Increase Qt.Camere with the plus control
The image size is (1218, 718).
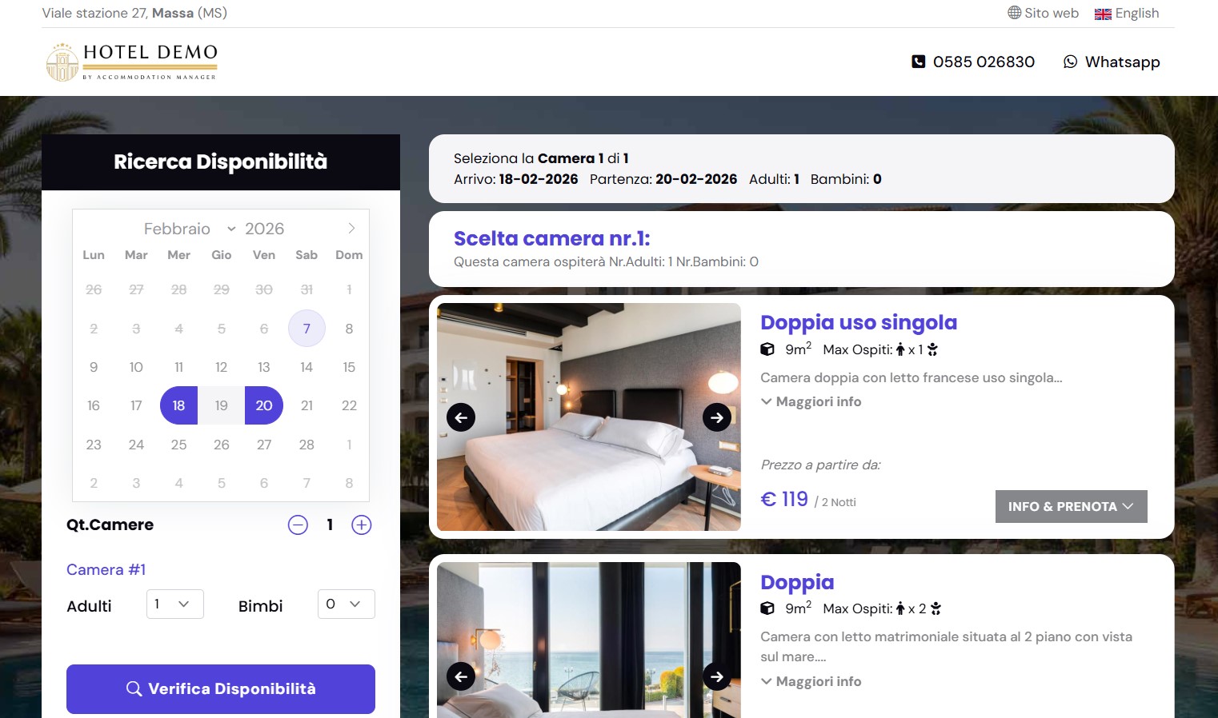tap(361, 525)
